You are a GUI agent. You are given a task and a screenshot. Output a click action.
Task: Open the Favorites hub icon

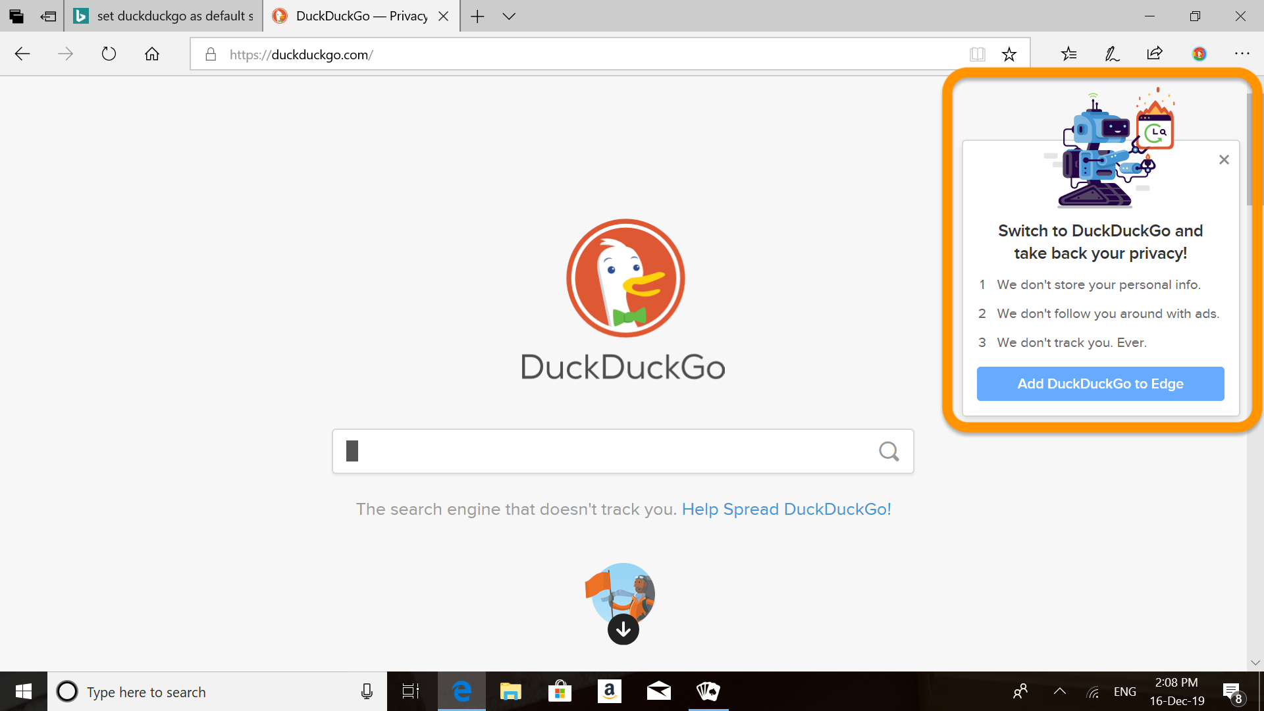(x=1069, y=54)
